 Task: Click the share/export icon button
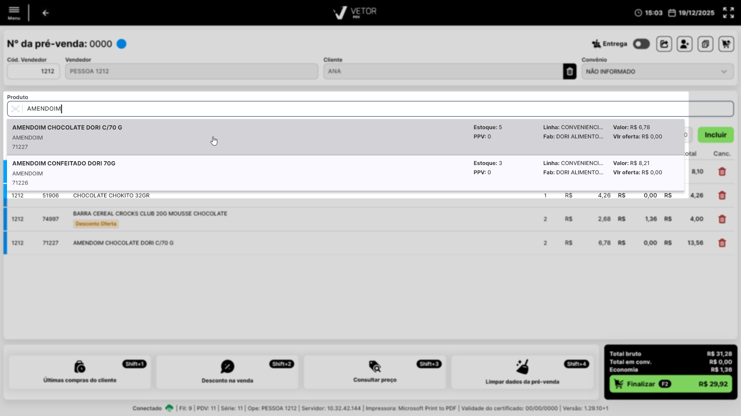pyautogui.click(x=664, y=44)
